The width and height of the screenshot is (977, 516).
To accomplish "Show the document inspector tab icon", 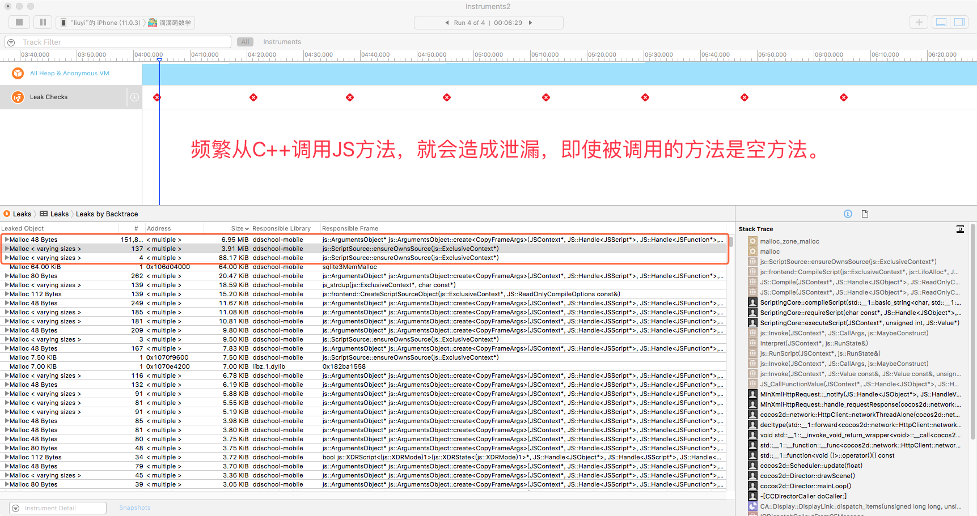I will coord(865,214).
